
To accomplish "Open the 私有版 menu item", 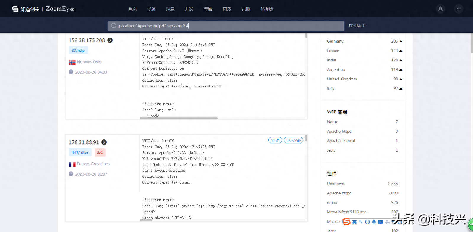I will (x=267, y=9).
